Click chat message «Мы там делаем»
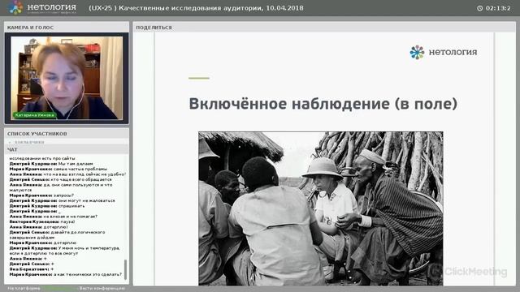Viewport: 520px width, 292px height. click(x=76, y=164)
